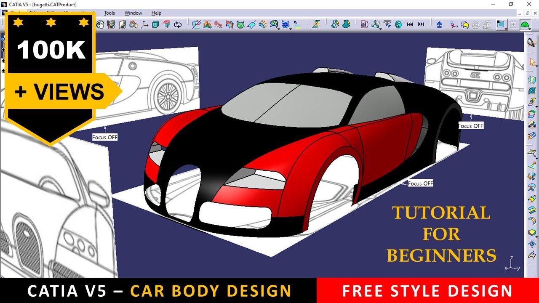Expand the teal square view-mode dropdown
The width and height of the screenshot is (539, 303).
click(506, 29)
